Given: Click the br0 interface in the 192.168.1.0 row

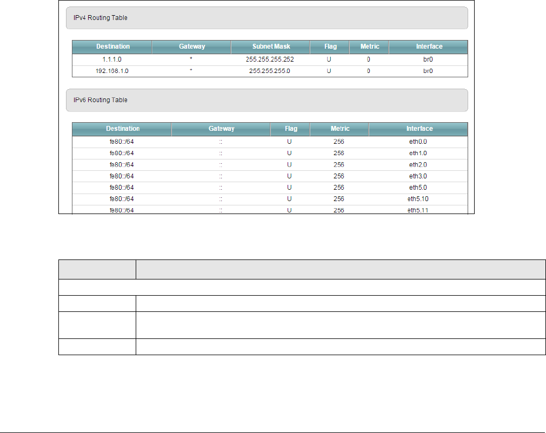Looking at the screenshot, I should (428, 71).
